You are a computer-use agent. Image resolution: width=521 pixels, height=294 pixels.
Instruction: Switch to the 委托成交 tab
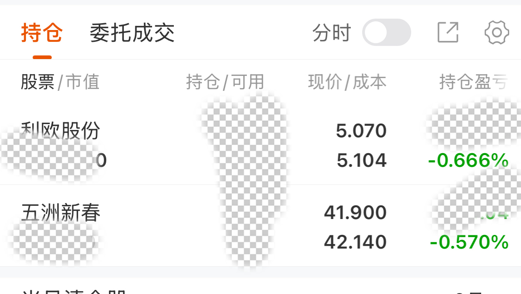click(132, 33)
